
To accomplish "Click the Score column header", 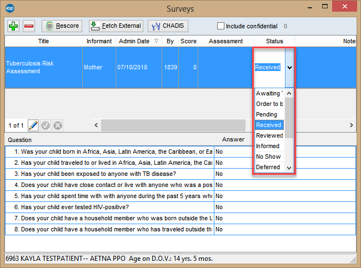I will pos(188,41).
